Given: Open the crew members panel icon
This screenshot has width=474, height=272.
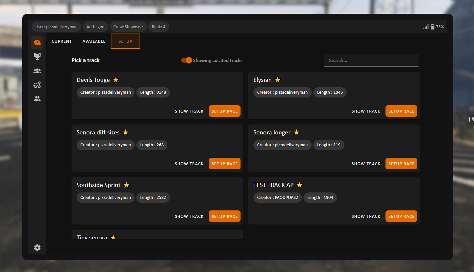Looking at the screenshot, I should pos(37,71).
